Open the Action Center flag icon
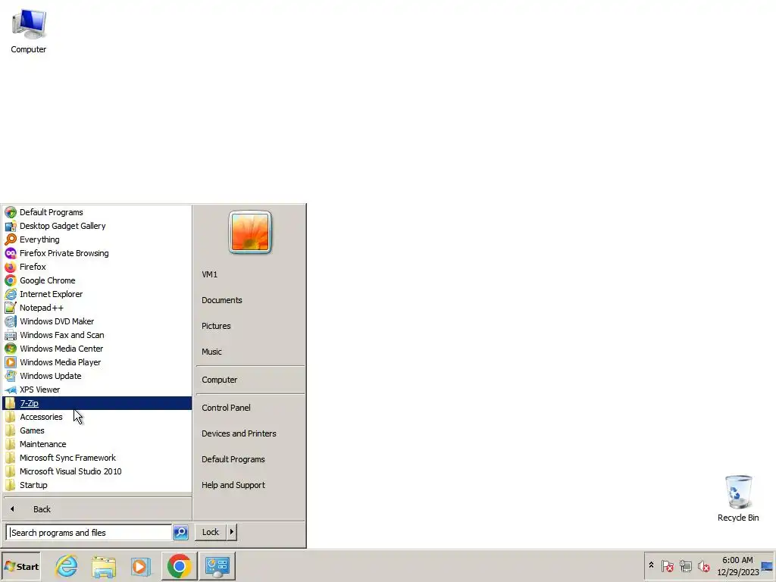Screen dimensions: 776x582 tap(667, 565)
